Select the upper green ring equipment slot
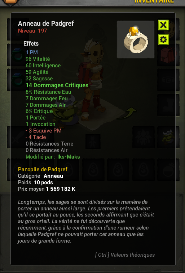 18,55
